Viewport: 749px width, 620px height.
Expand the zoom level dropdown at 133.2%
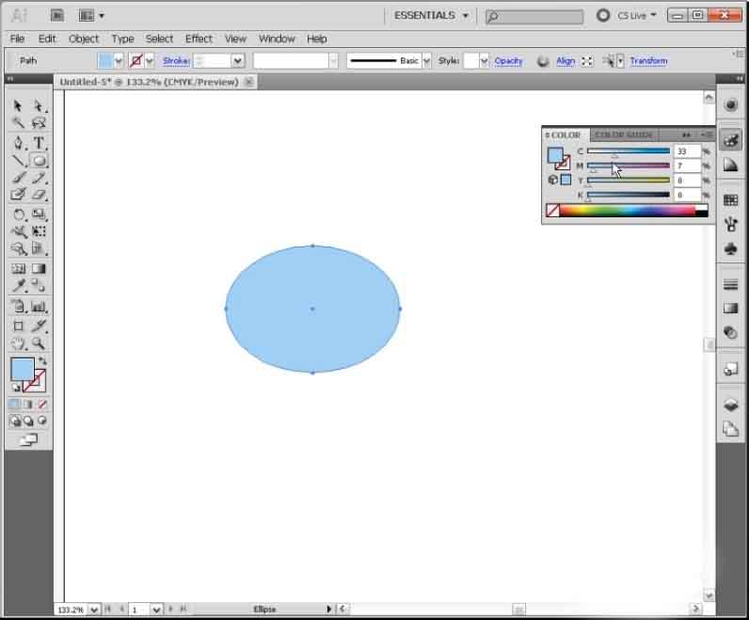94,610
